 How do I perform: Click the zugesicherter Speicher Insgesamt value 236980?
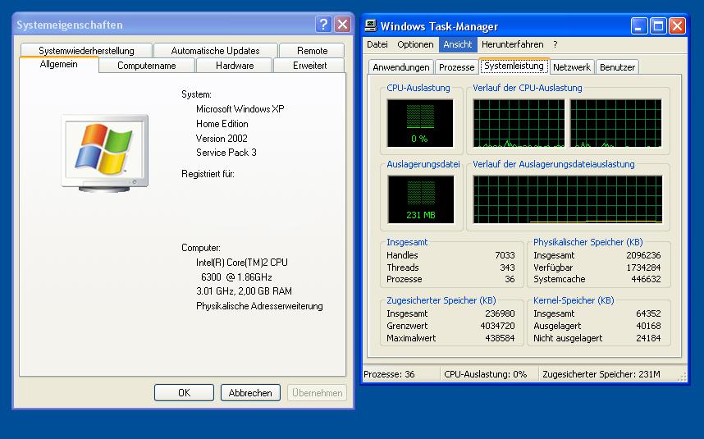[x=500, y=313]
